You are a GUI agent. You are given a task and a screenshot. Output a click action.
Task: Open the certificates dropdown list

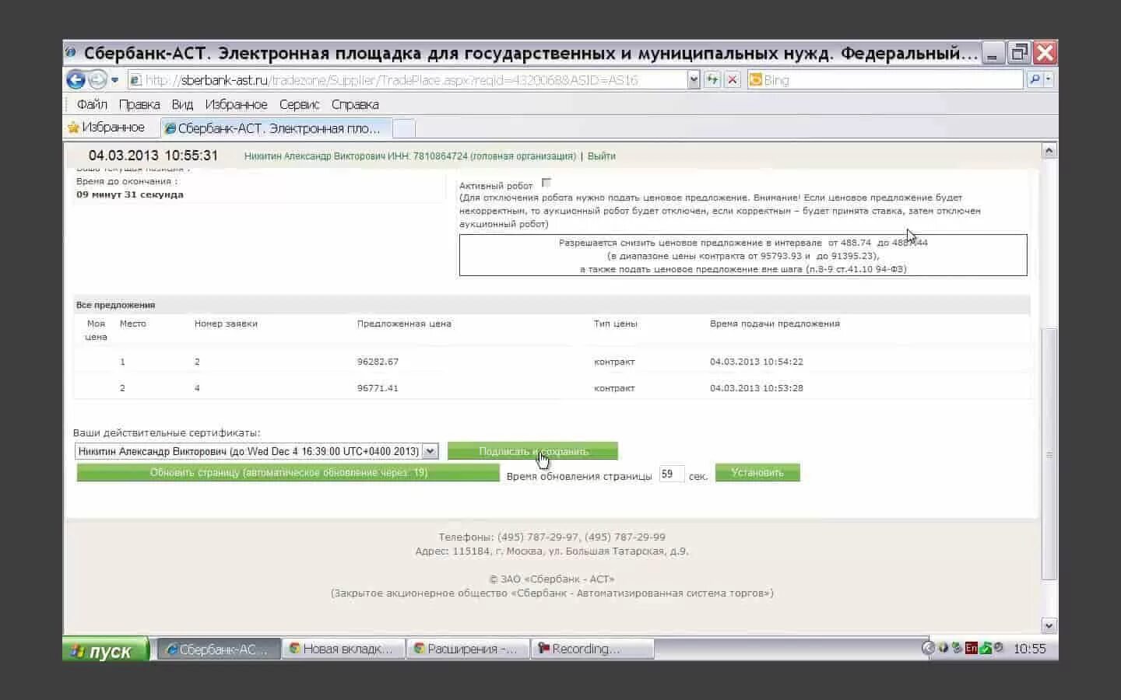430,451
